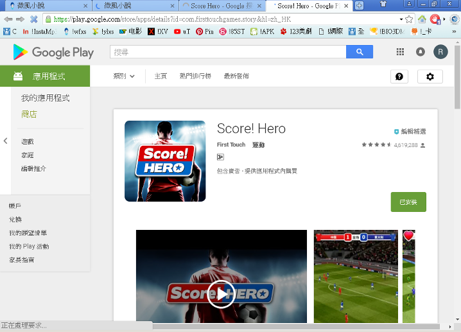Click the help question mark button
This screenshot has height=332, width=461.
pyautogui.click(x=399, y=77)
